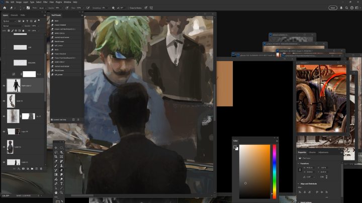Click flip horizontal icon in Properties
The image size is (362, 203).
322,177
